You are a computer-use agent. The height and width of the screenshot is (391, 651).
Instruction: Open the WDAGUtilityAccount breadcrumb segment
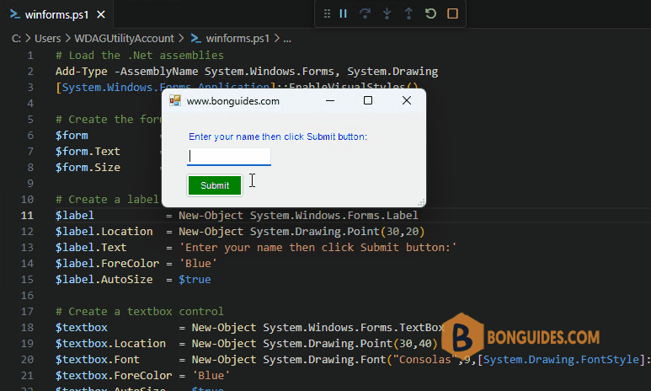[x=124, y=39]
